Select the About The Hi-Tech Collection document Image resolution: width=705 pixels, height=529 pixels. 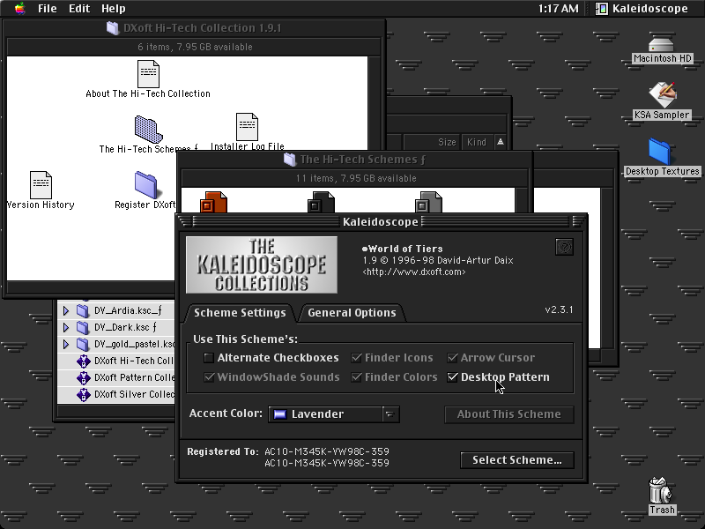click(148, 74)
